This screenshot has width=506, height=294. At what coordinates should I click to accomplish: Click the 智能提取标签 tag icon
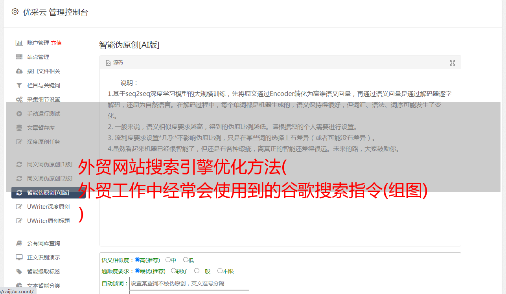[19, 272]
